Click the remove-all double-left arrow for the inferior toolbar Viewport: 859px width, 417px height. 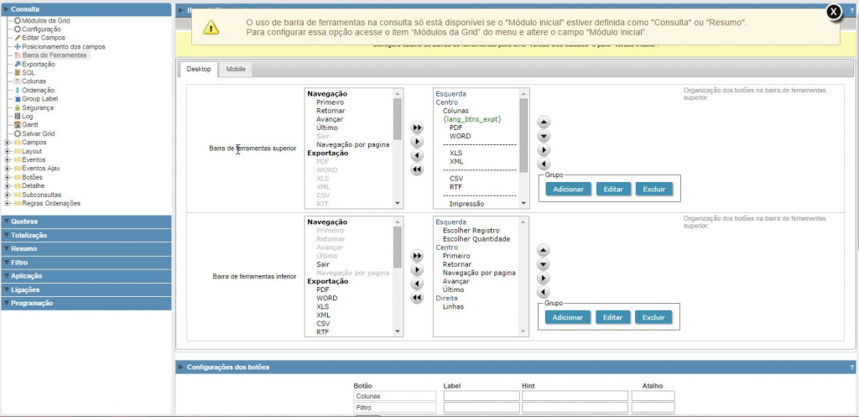[417, 297]
